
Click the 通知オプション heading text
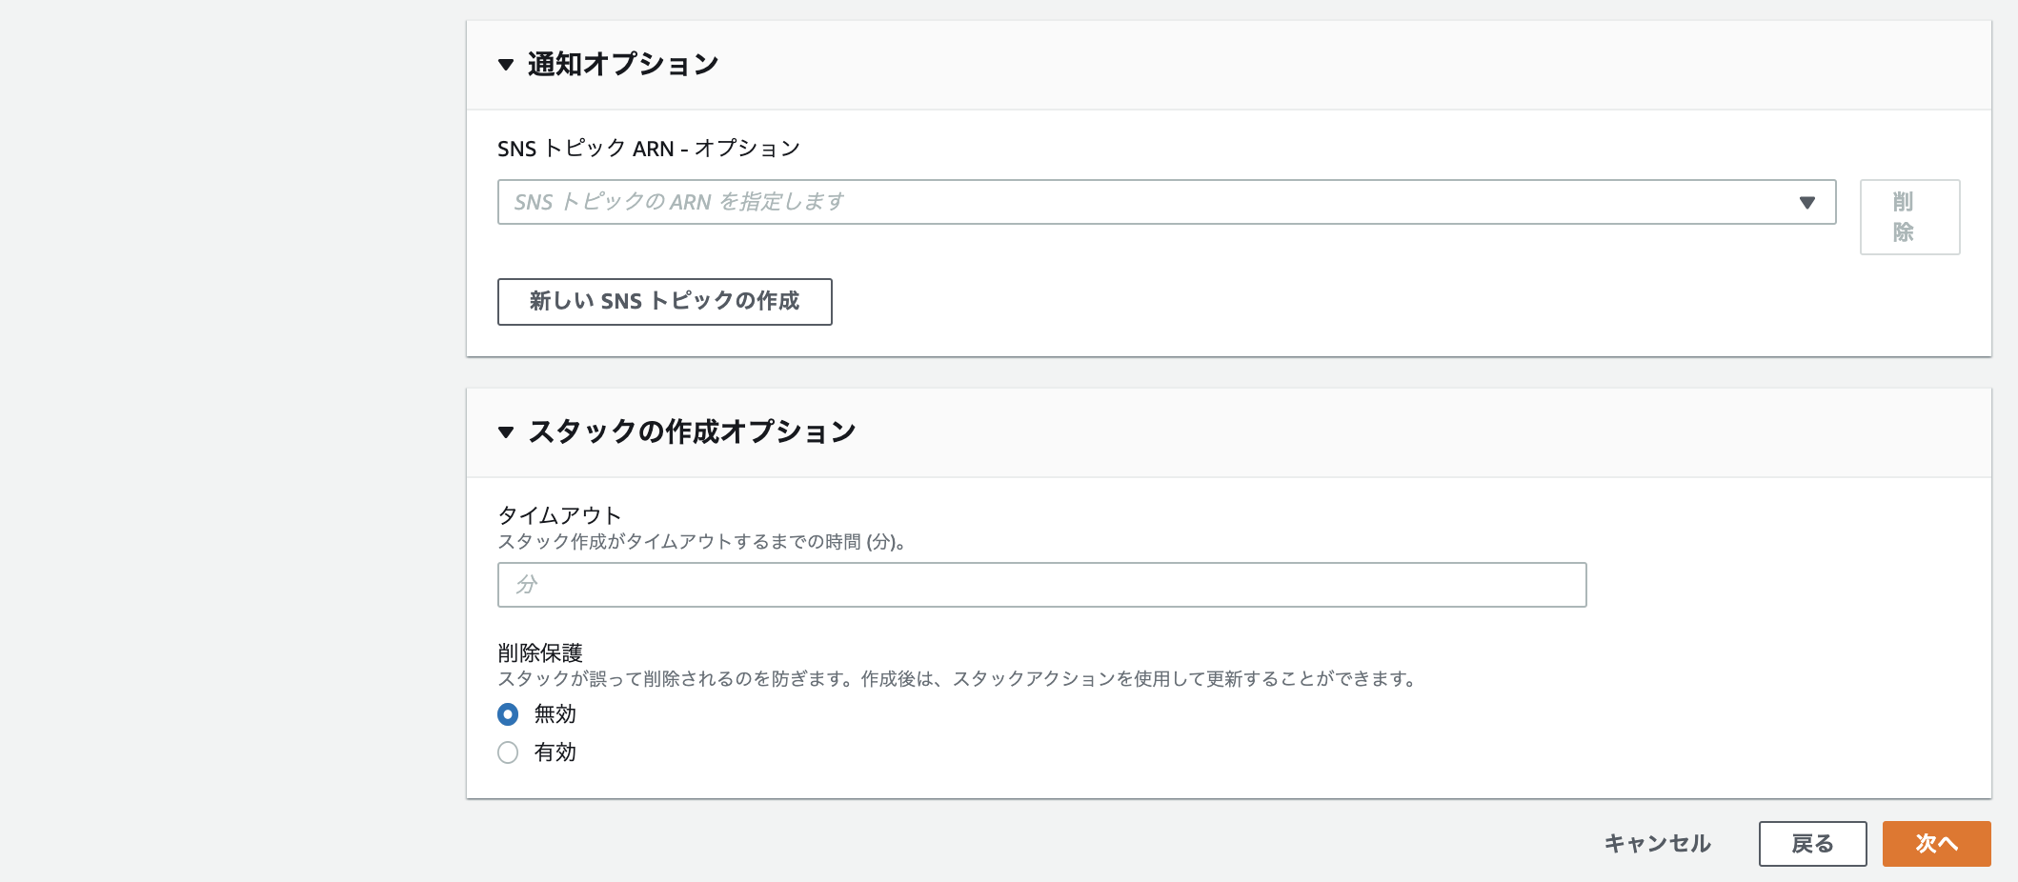click(623, 65)
